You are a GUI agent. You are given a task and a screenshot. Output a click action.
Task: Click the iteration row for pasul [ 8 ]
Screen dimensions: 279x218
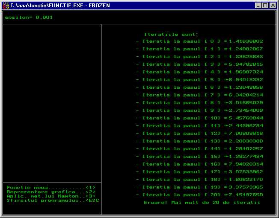[199, 103]
